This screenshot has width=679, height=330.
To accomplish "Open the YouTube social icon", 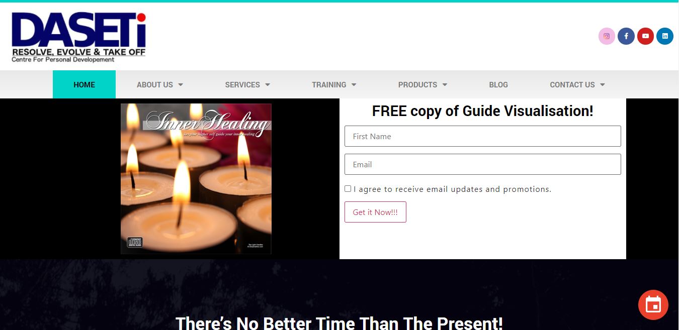I will coord(645,36).
